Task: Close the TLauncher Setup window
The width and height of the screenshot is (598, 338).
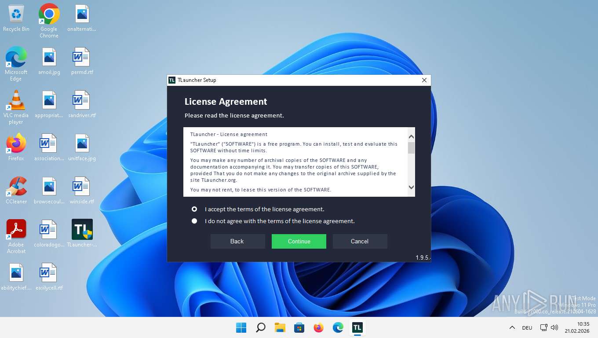Action: 424,80
